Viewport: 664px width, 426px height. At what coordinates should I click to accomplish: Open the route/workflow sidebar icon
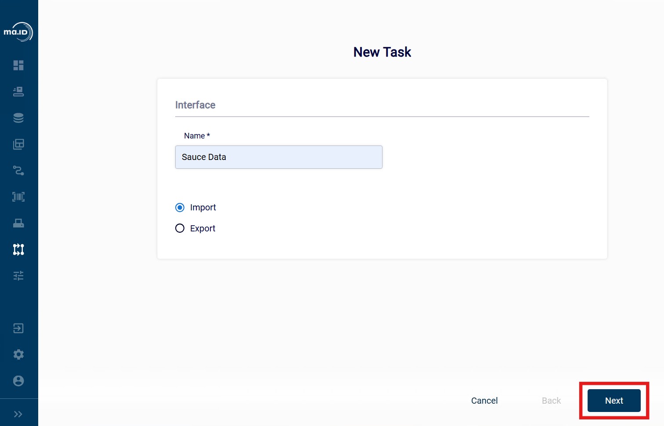18,170
